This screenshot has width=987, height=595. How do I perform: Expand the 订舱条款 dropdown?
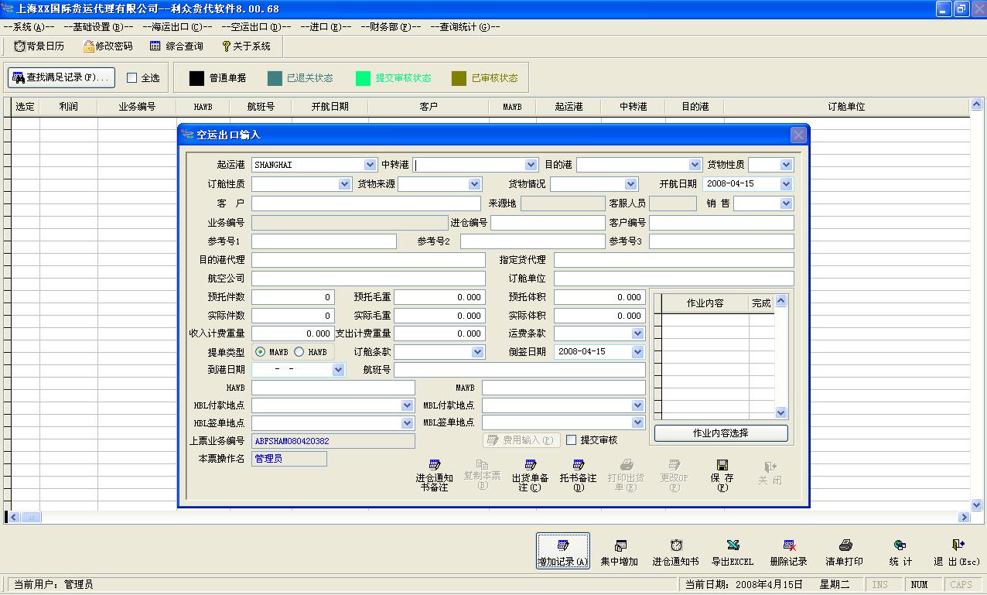pos(478,352)
